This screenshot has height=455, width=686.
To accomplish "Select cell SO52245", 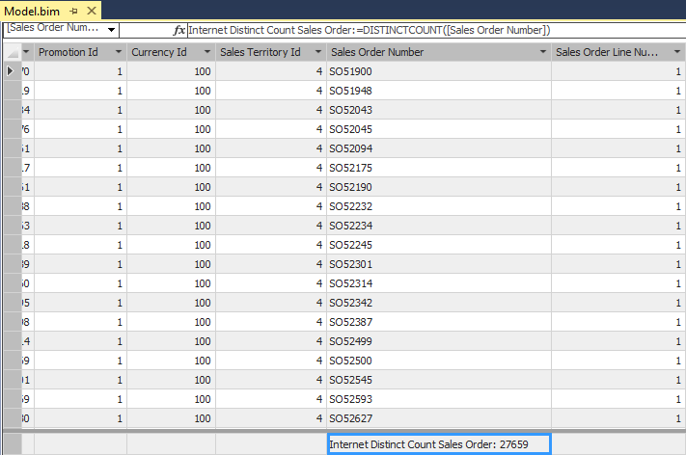I will [439, 244].
